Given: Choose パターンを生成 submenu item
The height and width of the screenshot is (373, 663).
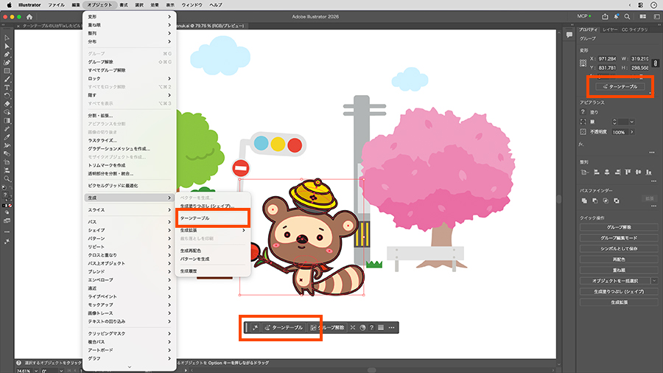Looking at the screenshot, I should pos(213,259).
